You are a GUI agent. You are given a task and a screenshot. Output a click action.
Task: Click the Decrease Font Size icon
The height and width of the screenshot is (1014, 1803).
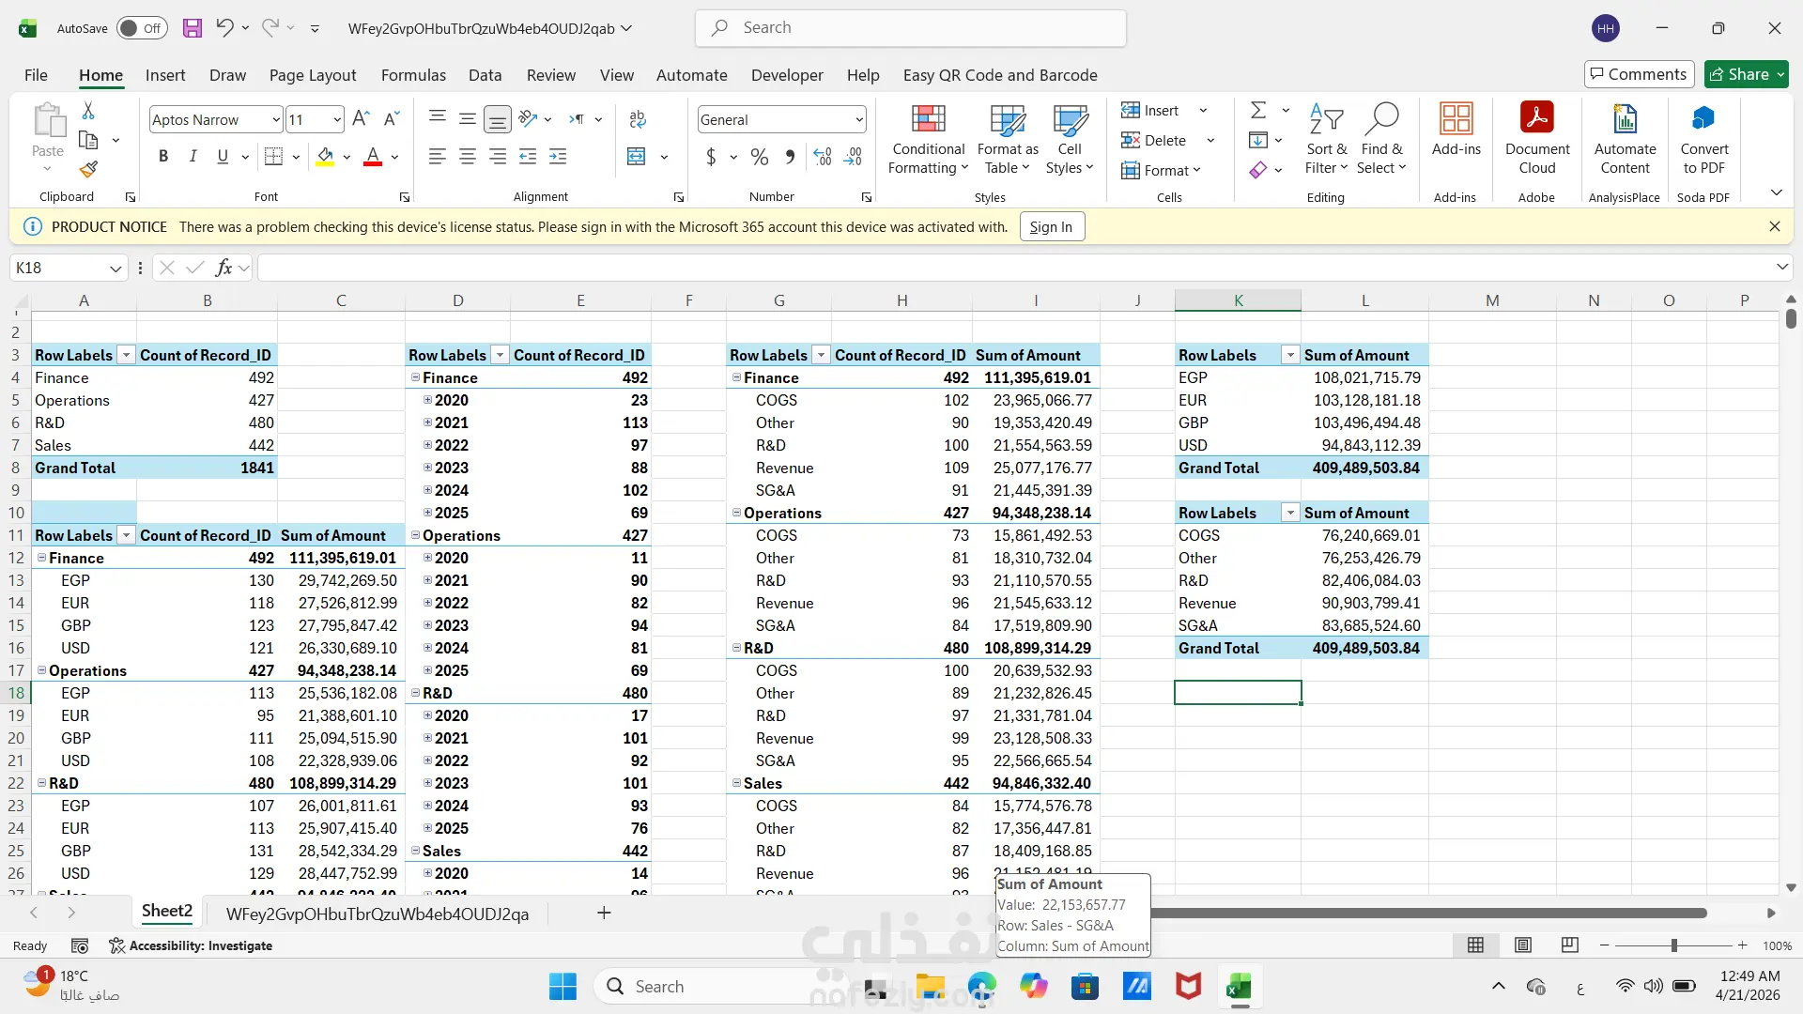click(x=393, y=119)
